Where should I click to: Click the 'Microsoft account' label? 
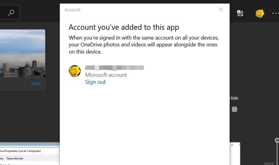[106, 75]
